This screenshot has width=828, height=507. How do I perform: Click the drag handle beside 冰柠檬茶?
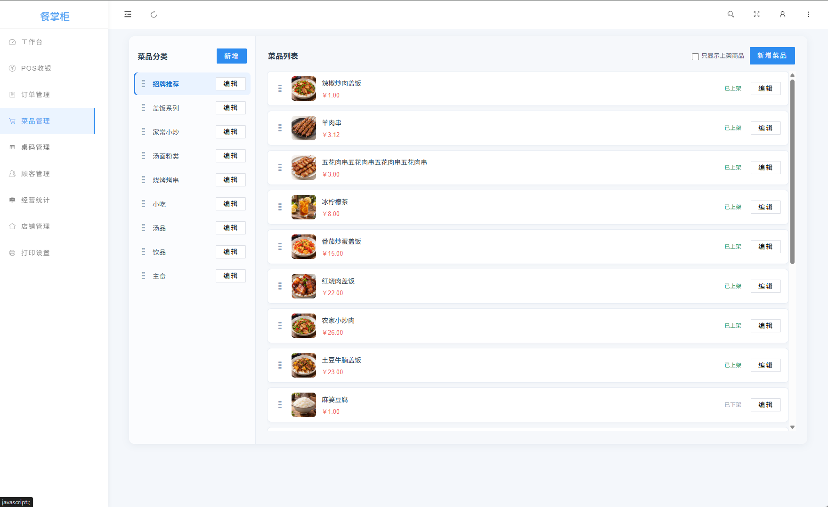pyautogui.click(x=280, y=207)
